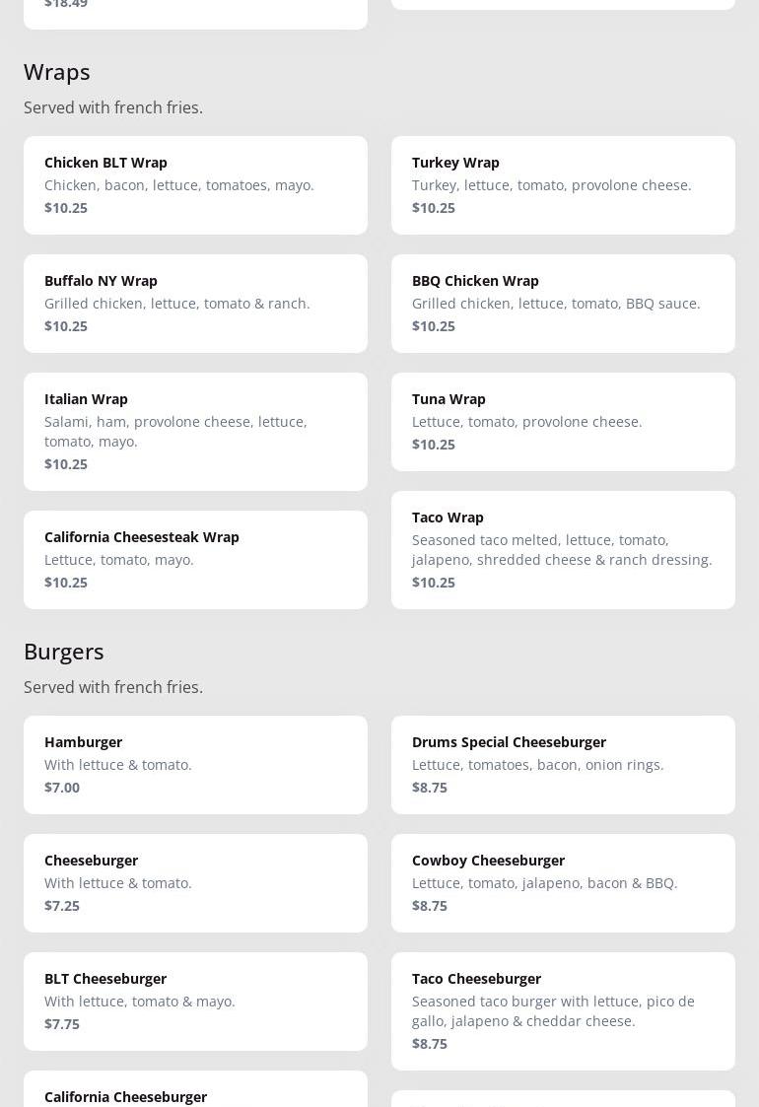Choose the Buffalo NY Wrap

tap(195, 304)
